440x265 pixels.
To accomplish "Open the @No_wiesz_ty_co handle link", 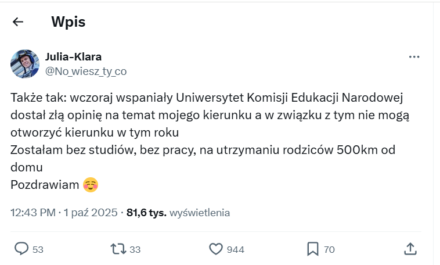I will [x=85, y=71].
